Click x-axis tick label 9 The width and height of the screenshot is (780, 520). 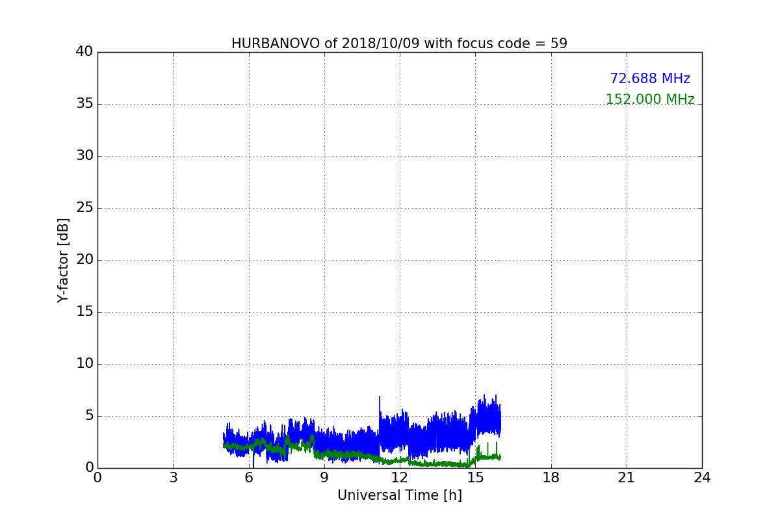point(324,478)
